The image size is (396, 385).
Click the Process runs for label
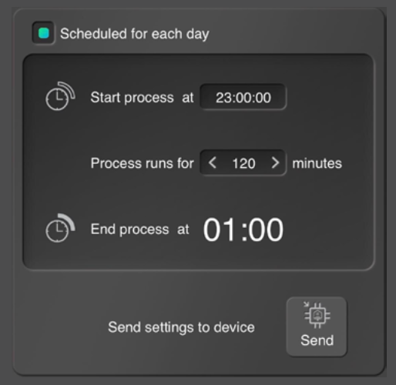click(142, 163)
